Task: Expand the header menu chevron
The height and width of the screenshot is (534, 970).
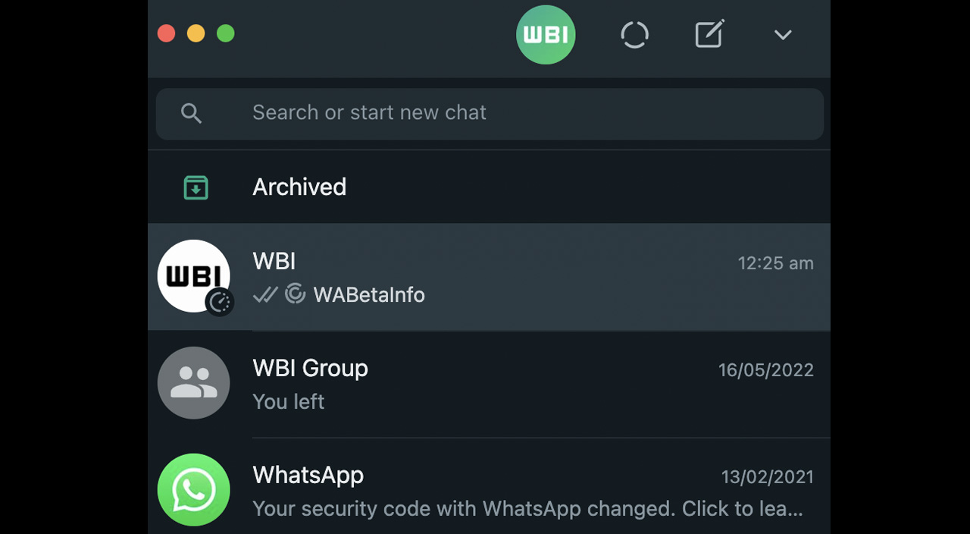Action: coord(783,35)
